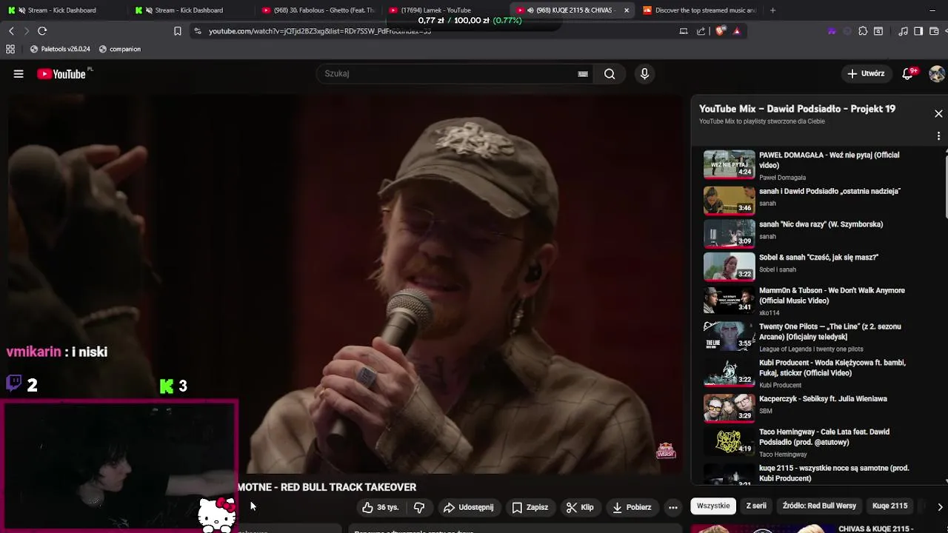Run search with the magnifier button

tap(610, 74)
